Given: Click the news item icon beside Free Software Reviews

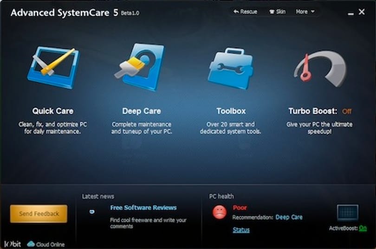Looking at the screenshot, I should click(x=92, y=211).
